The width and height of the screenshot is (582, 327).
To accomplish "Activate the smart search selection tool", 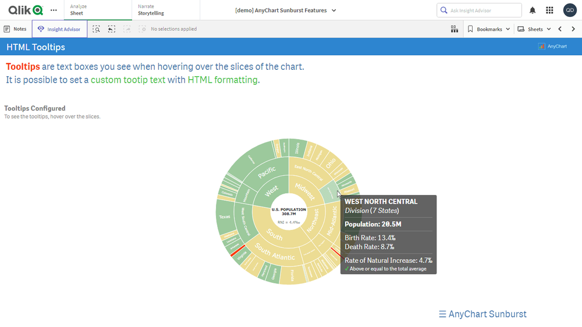I will point(97,29).
